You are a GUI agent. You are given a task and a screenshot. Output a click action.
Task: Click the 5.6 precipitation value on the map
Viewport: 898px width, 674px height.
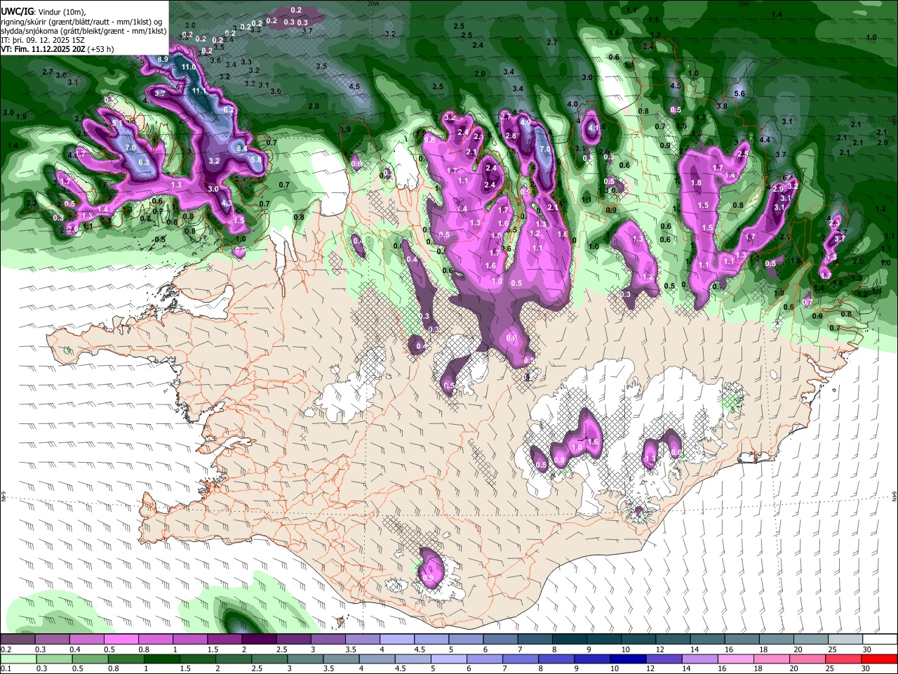point(739,93)
